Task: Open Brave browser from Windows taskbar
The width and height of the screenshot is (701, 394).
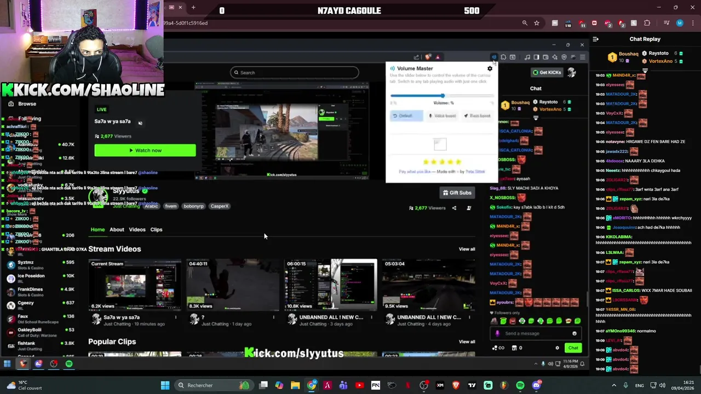Action: click(456, 385)
